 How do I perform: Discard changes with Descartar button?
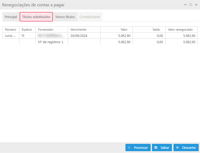click(186, 148)
